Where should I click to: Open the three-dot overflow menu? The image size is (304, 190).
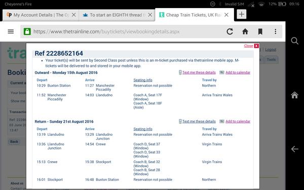[x=275, y=31]
